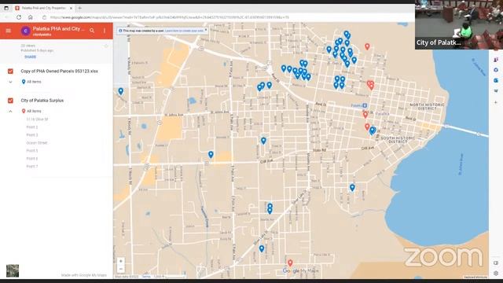Click the blue pin on Silver Lake Dr
The image size is (503, 283).
pyautogui.click(x=262, y=248)
